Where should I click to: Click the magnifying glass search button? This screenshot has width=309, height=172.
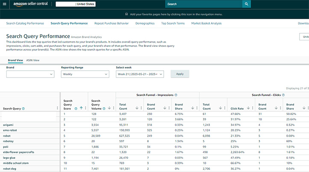pos(247,4)
